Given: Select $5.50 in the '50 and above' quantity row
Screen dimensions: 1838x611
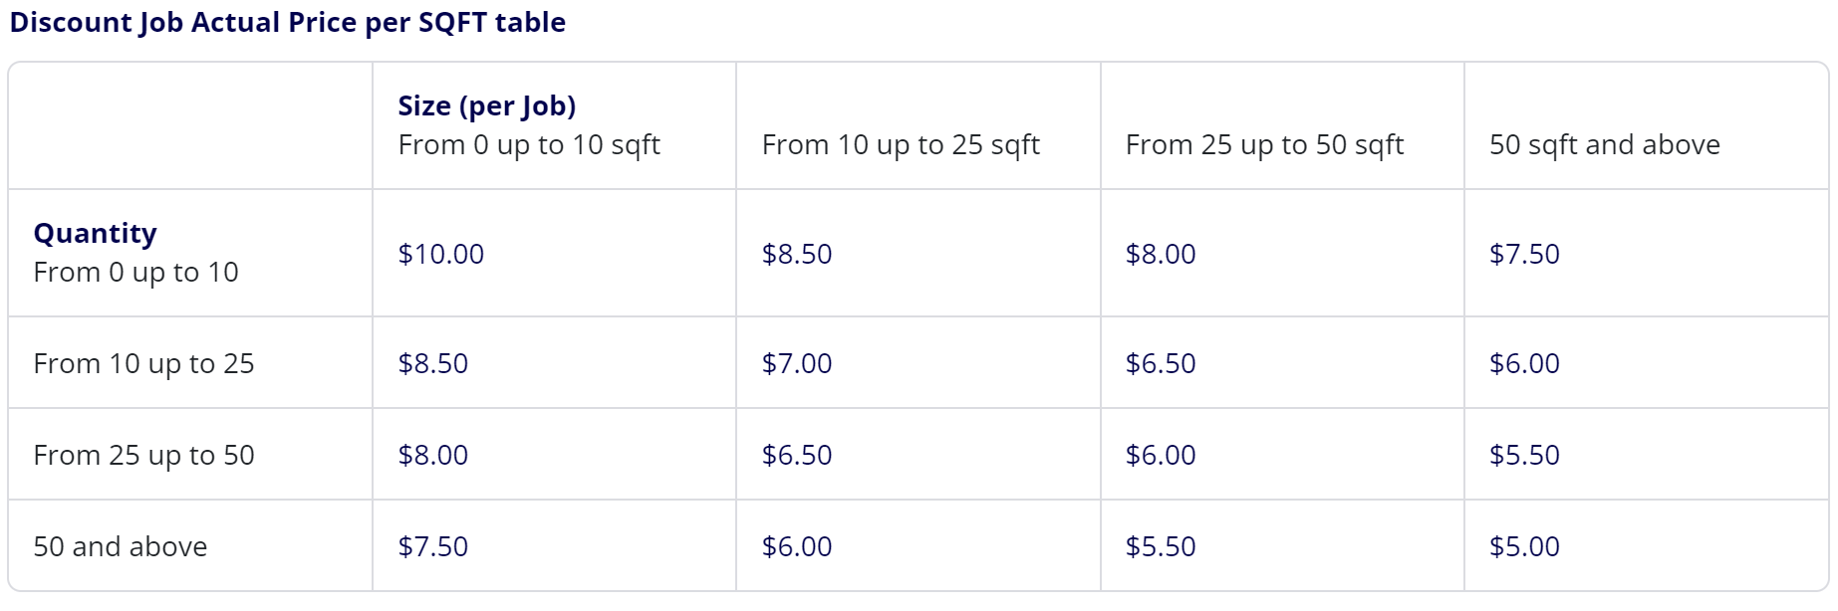Looking at the screenshot, I should 1161,546.
